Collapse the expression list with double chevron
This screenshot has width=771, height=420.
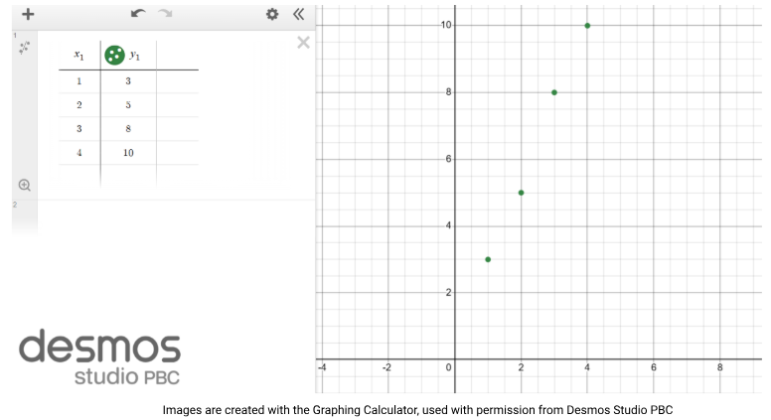tap(298, 14)
